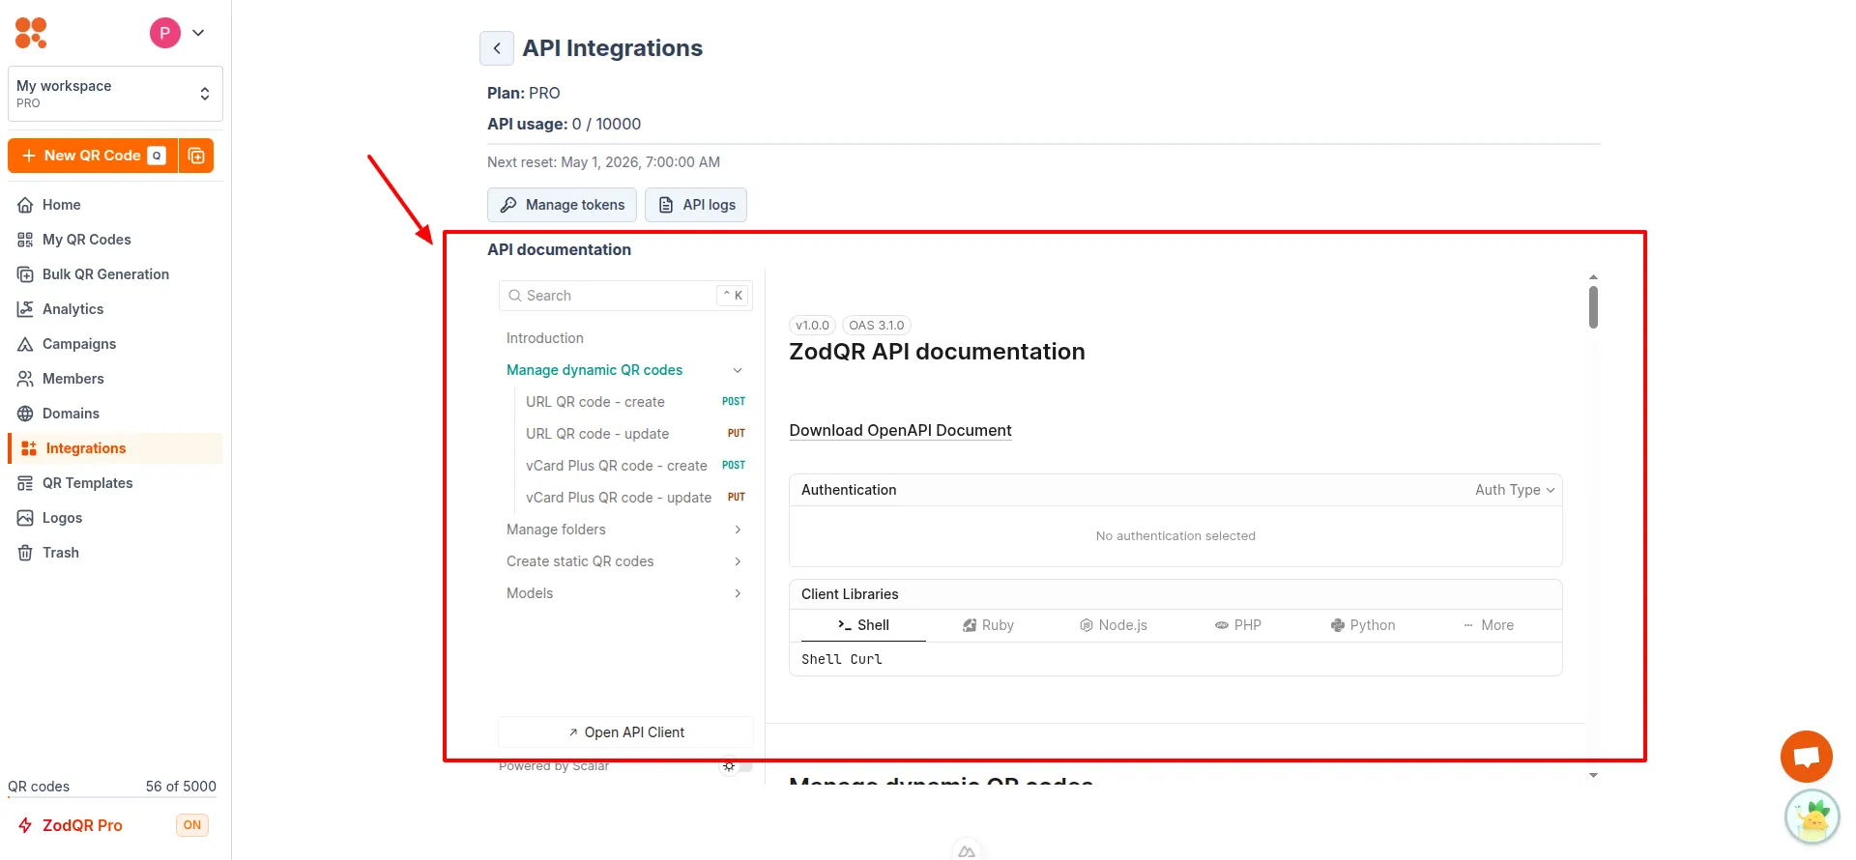
Task: Click the docs scroll down arrow
Action: click(1593, 775)
